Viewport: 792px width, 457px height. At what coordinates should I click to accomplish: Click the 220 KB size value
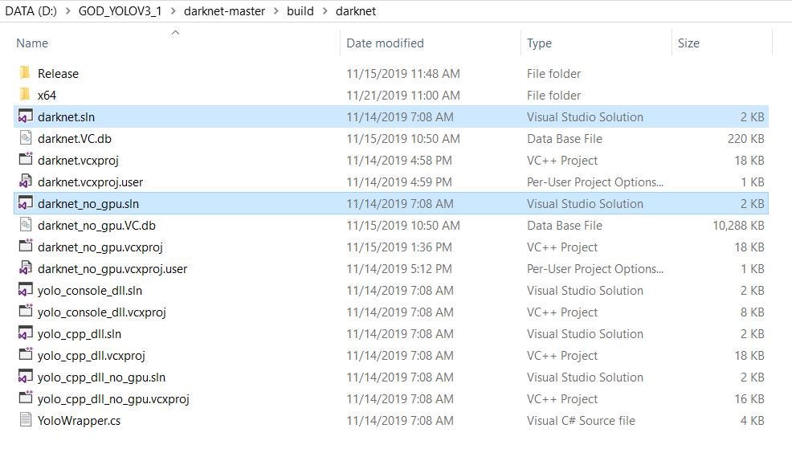tap(746, 139)
